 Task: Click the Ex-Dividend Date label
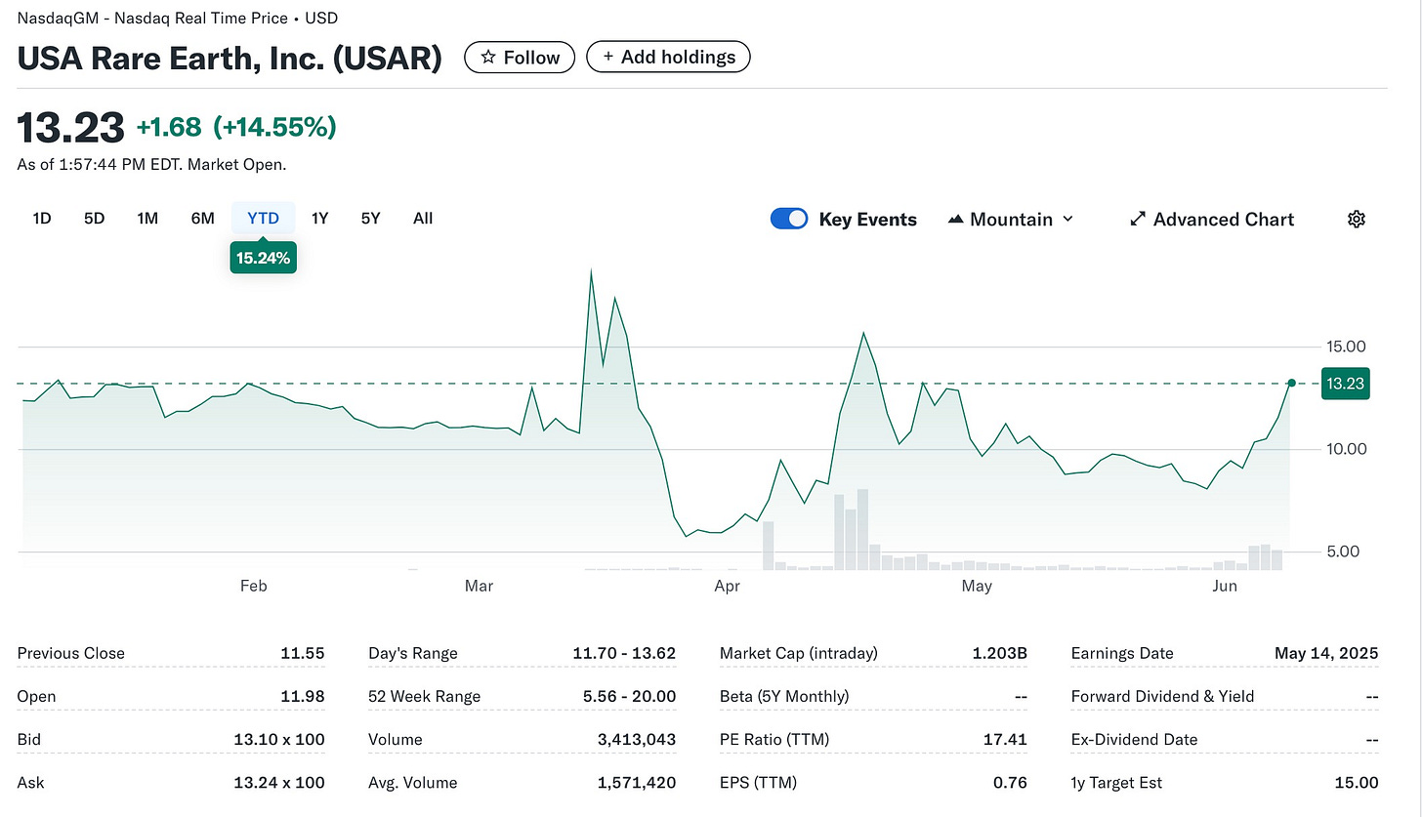coord(1134,740)
